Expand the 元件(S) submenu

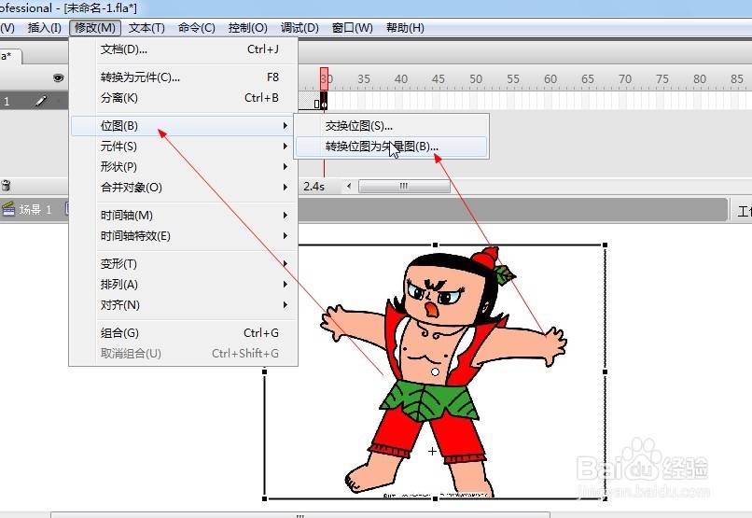pyautogui.click(x=183, y=147)
